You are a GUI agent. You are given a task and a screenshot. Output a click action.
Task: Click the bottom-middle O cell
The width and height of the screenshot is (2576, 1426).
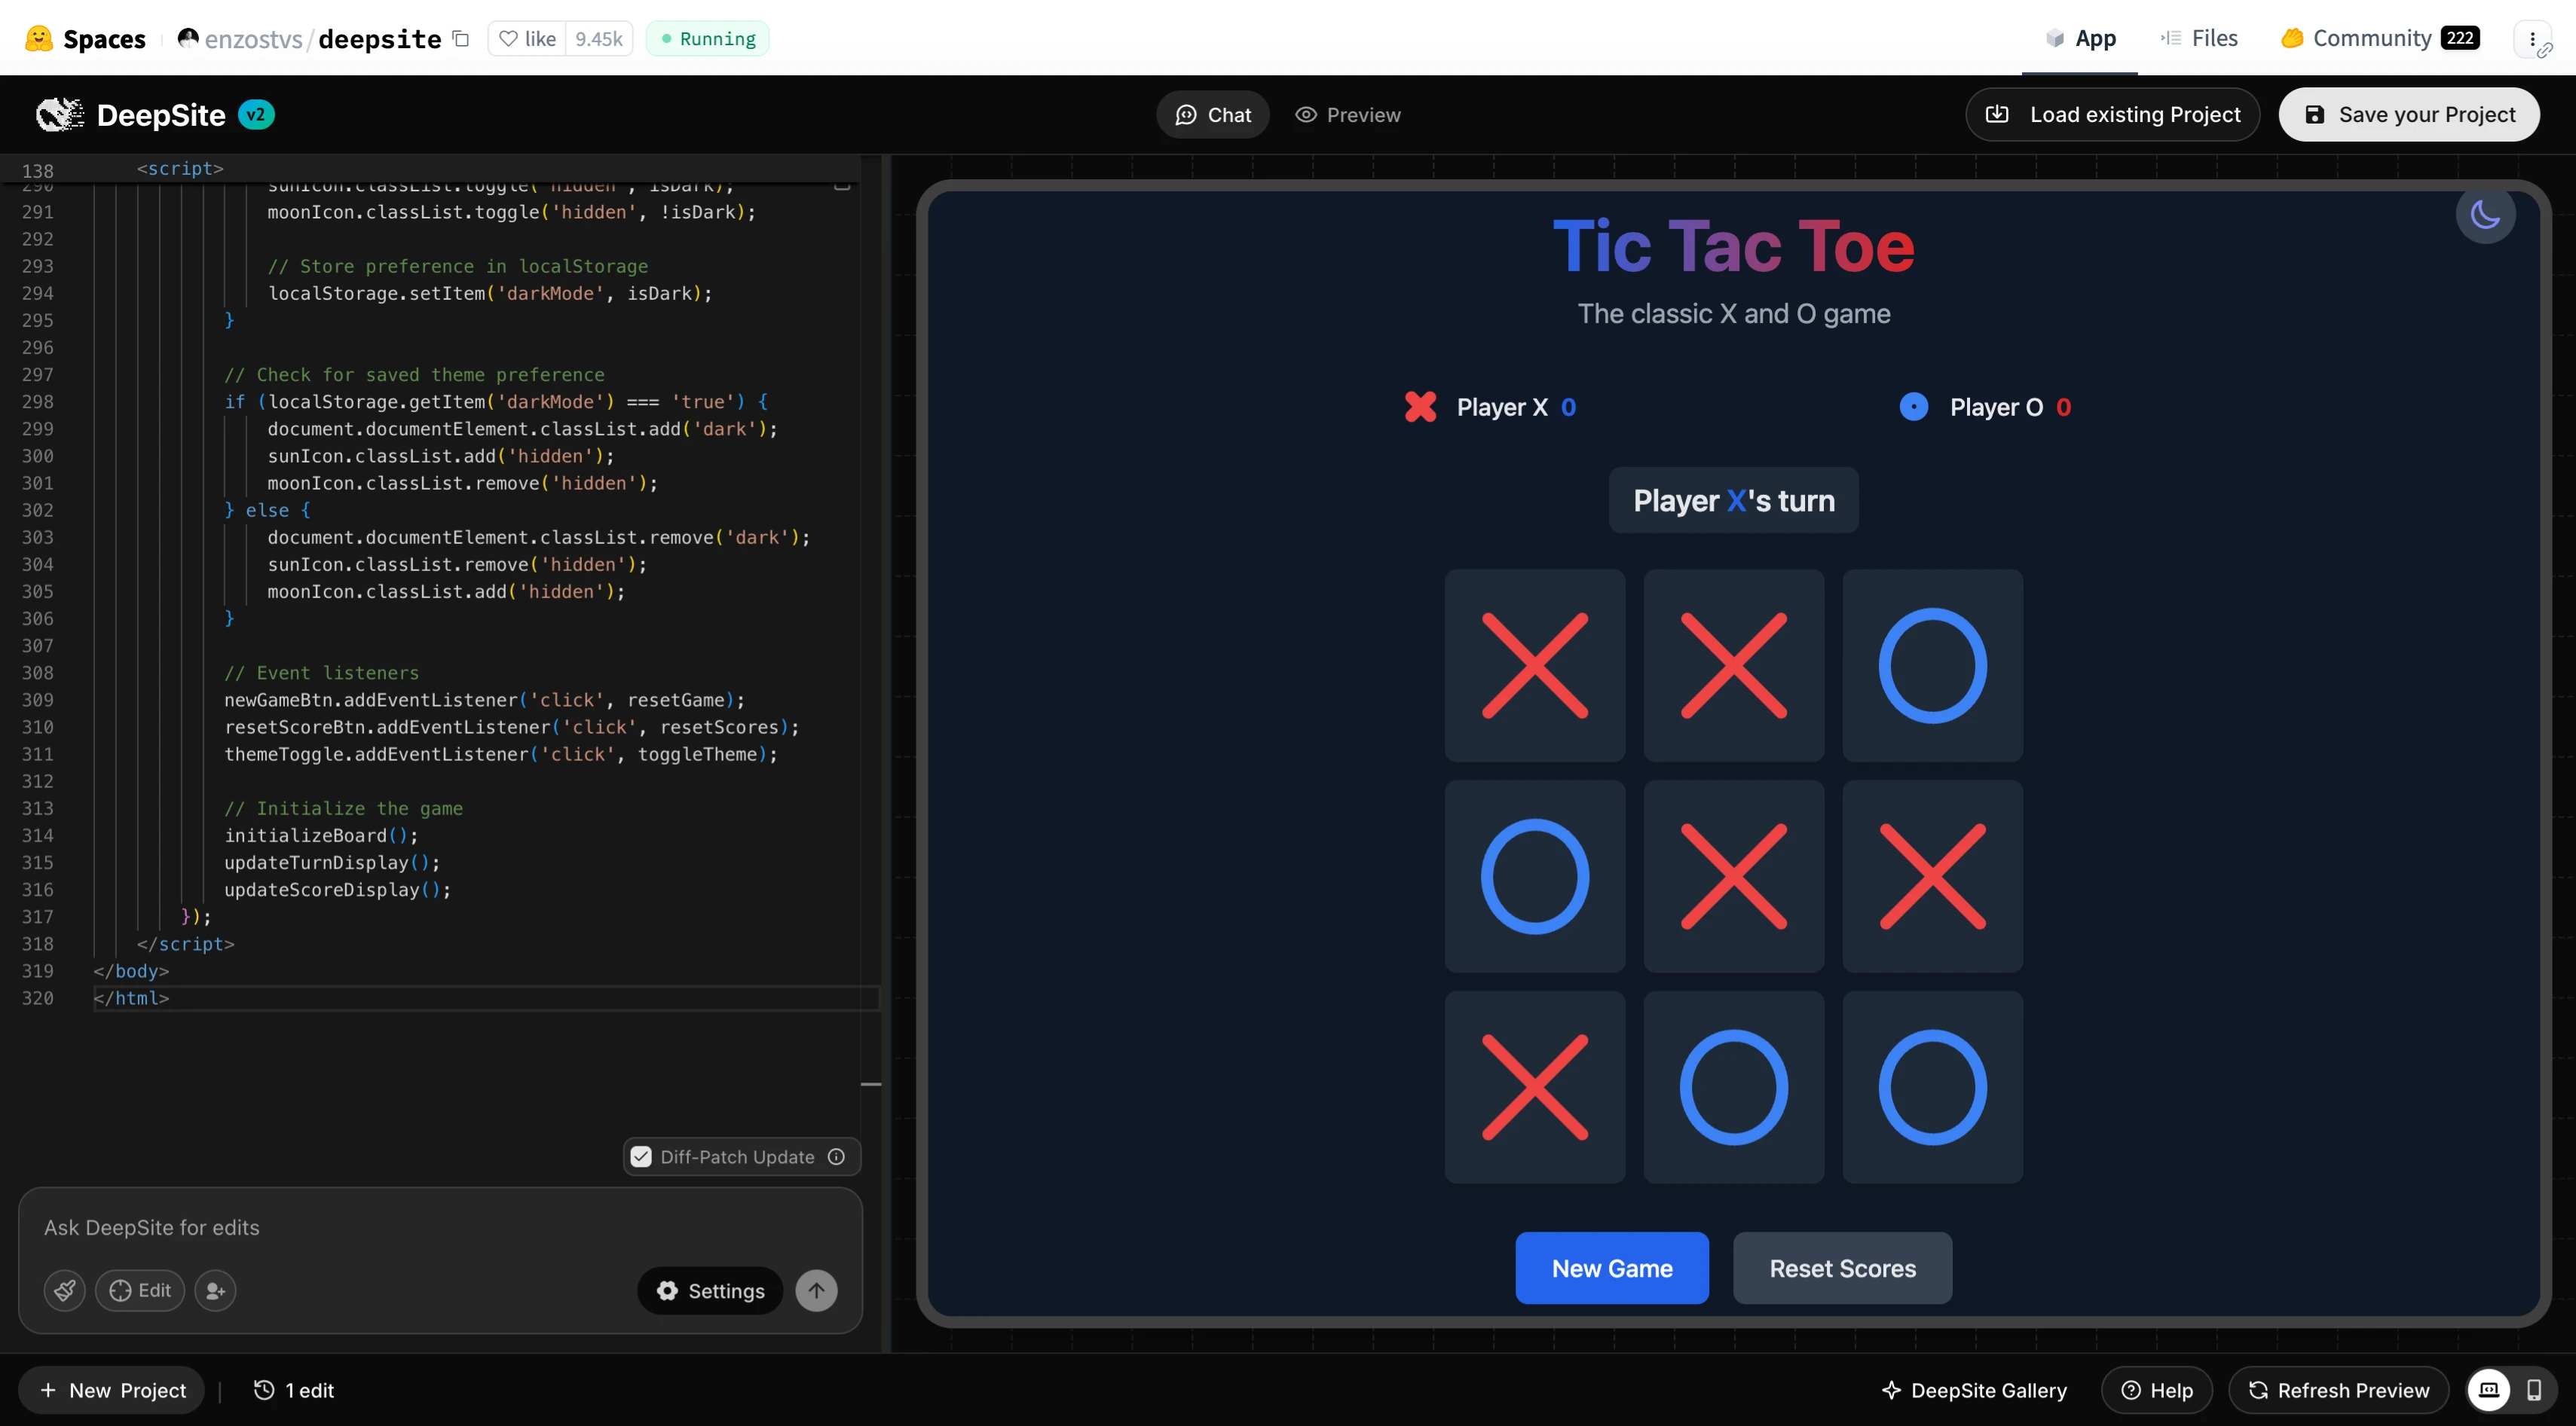click(x=1734, y=1087)
